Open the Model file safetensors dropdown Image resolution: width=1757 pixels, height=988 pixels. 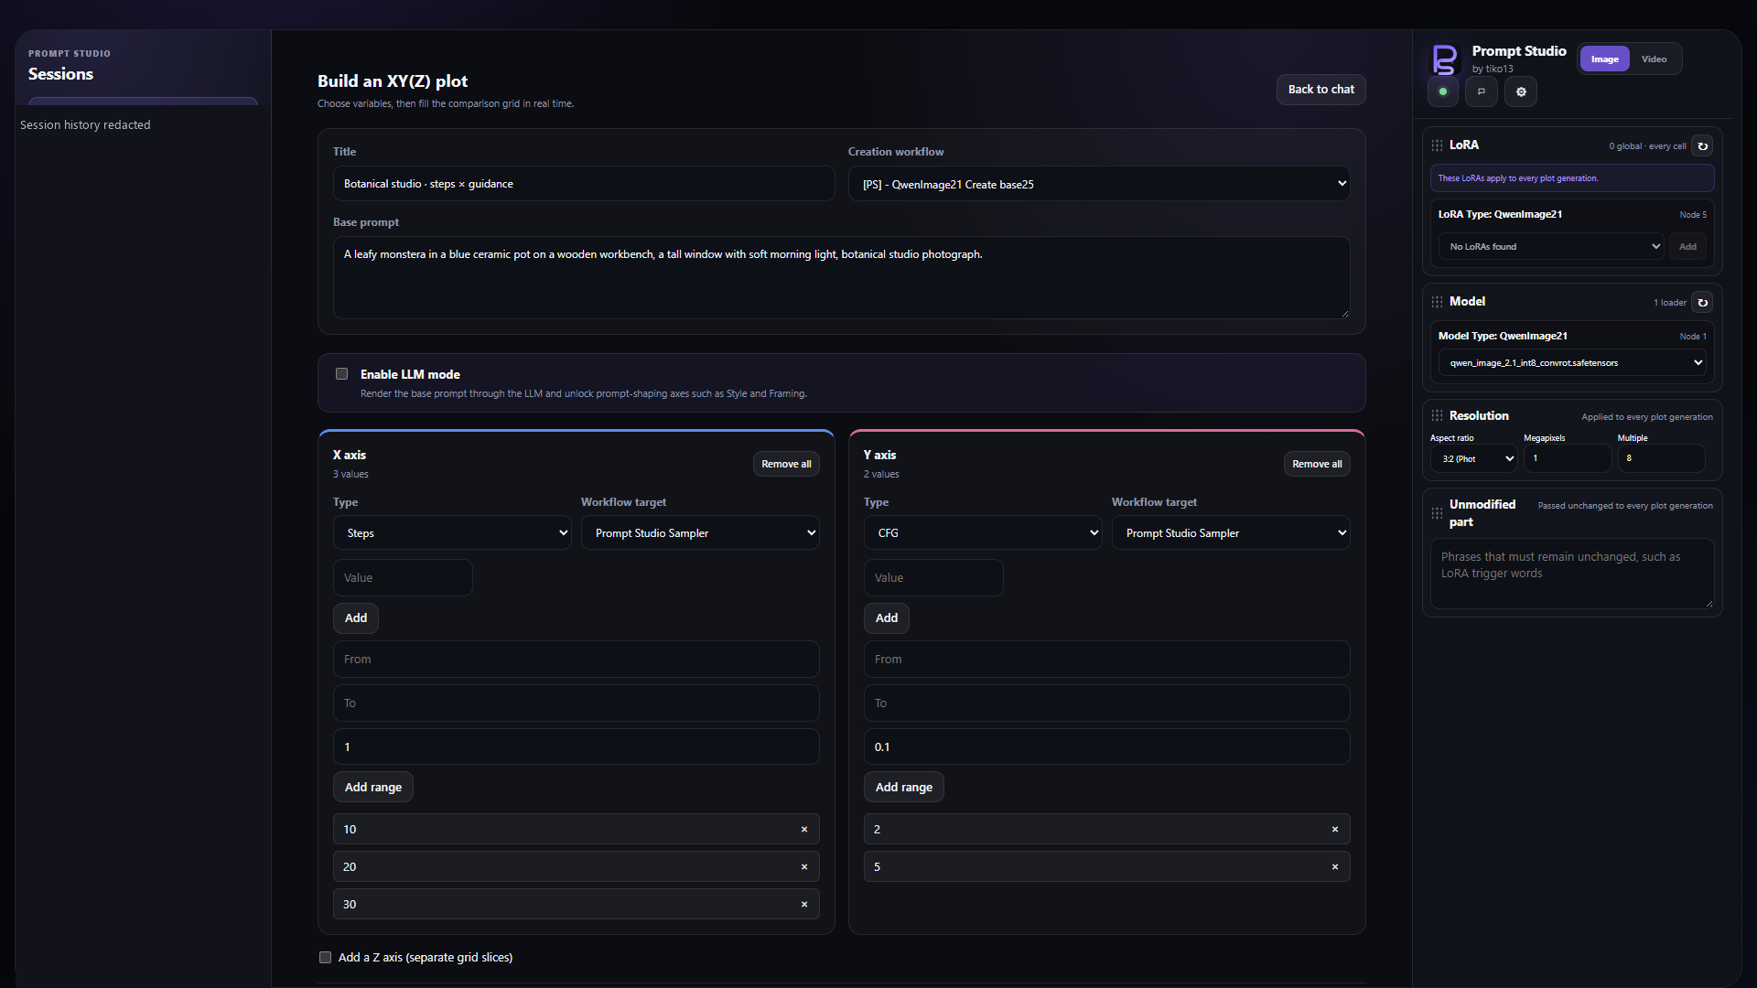tap(1572, 363)
